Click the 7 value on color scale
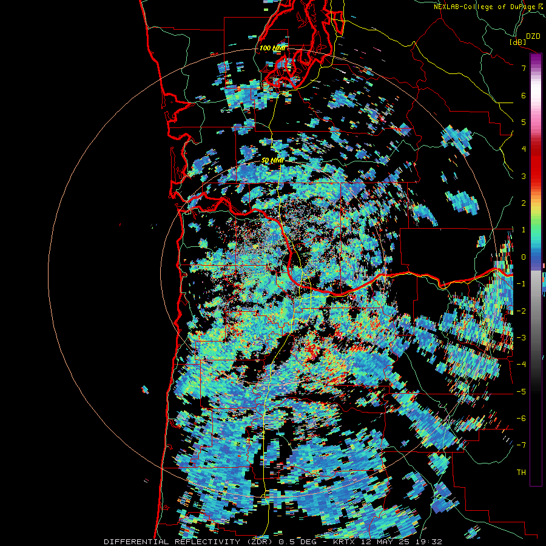The height and width of the screenshot is (546, 546). point(524,68)
